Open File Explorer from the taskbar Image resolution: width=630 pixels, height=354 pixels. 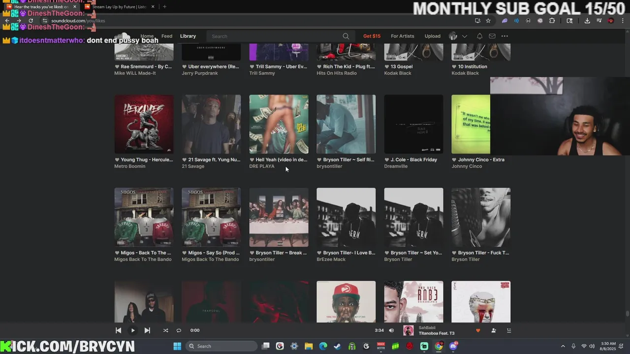[309, 346]
